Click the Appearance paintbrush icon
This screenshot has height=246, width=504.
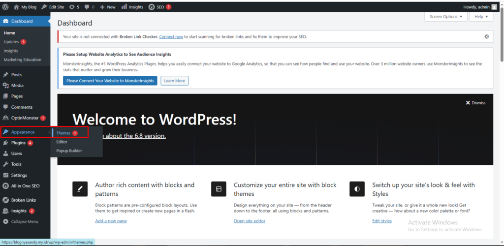point(5,132)
